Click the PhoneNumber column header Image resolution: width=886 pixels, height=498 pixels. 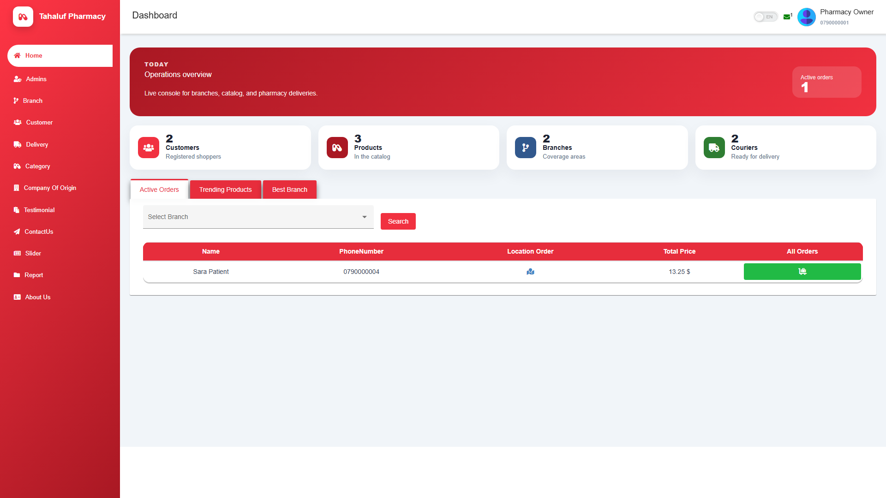361,251
